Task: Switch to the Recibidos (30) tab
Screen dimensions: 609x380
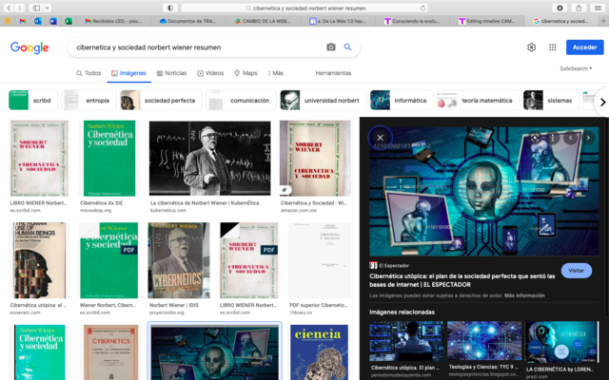Action: pyautogui.click(x=113, y=21)
